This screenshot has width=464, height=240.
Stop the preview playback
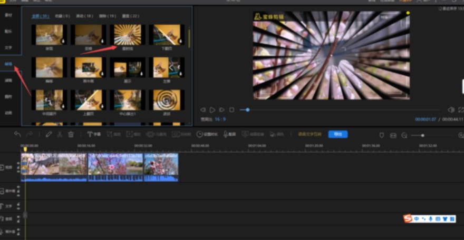(x=231, y=109)
